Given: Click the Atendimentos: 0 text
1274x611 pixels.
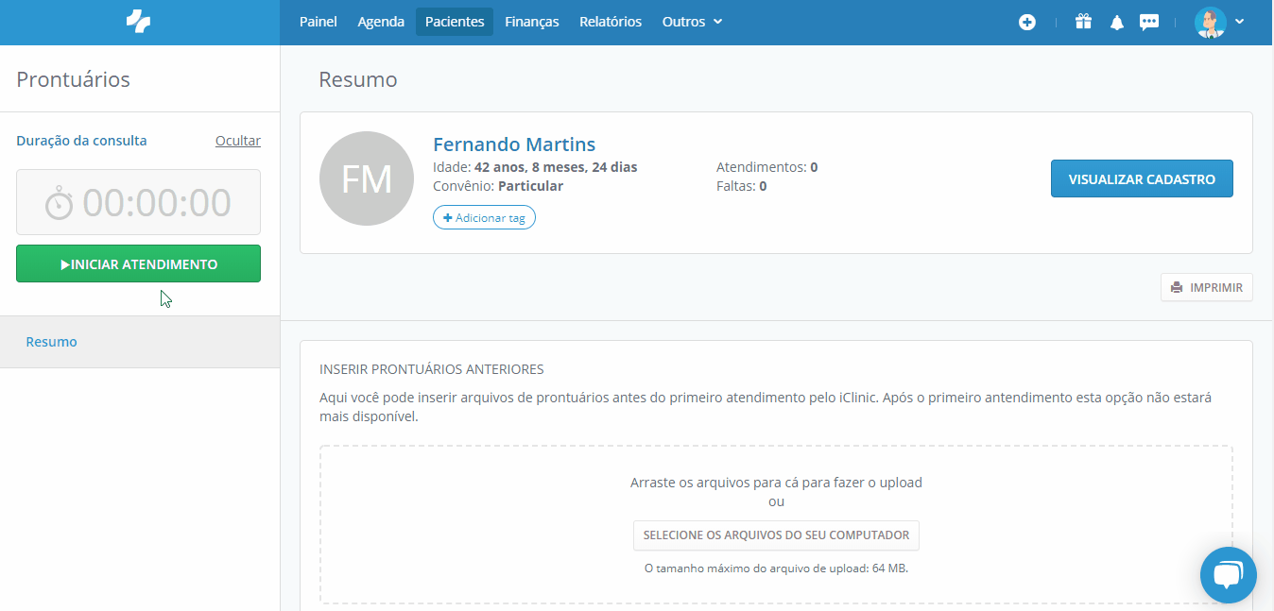Looking at the screenshot, I should point(766,167).
